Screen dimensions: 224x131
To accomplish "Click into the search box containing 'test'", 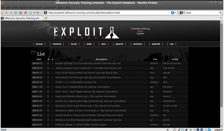I will 202,13.
